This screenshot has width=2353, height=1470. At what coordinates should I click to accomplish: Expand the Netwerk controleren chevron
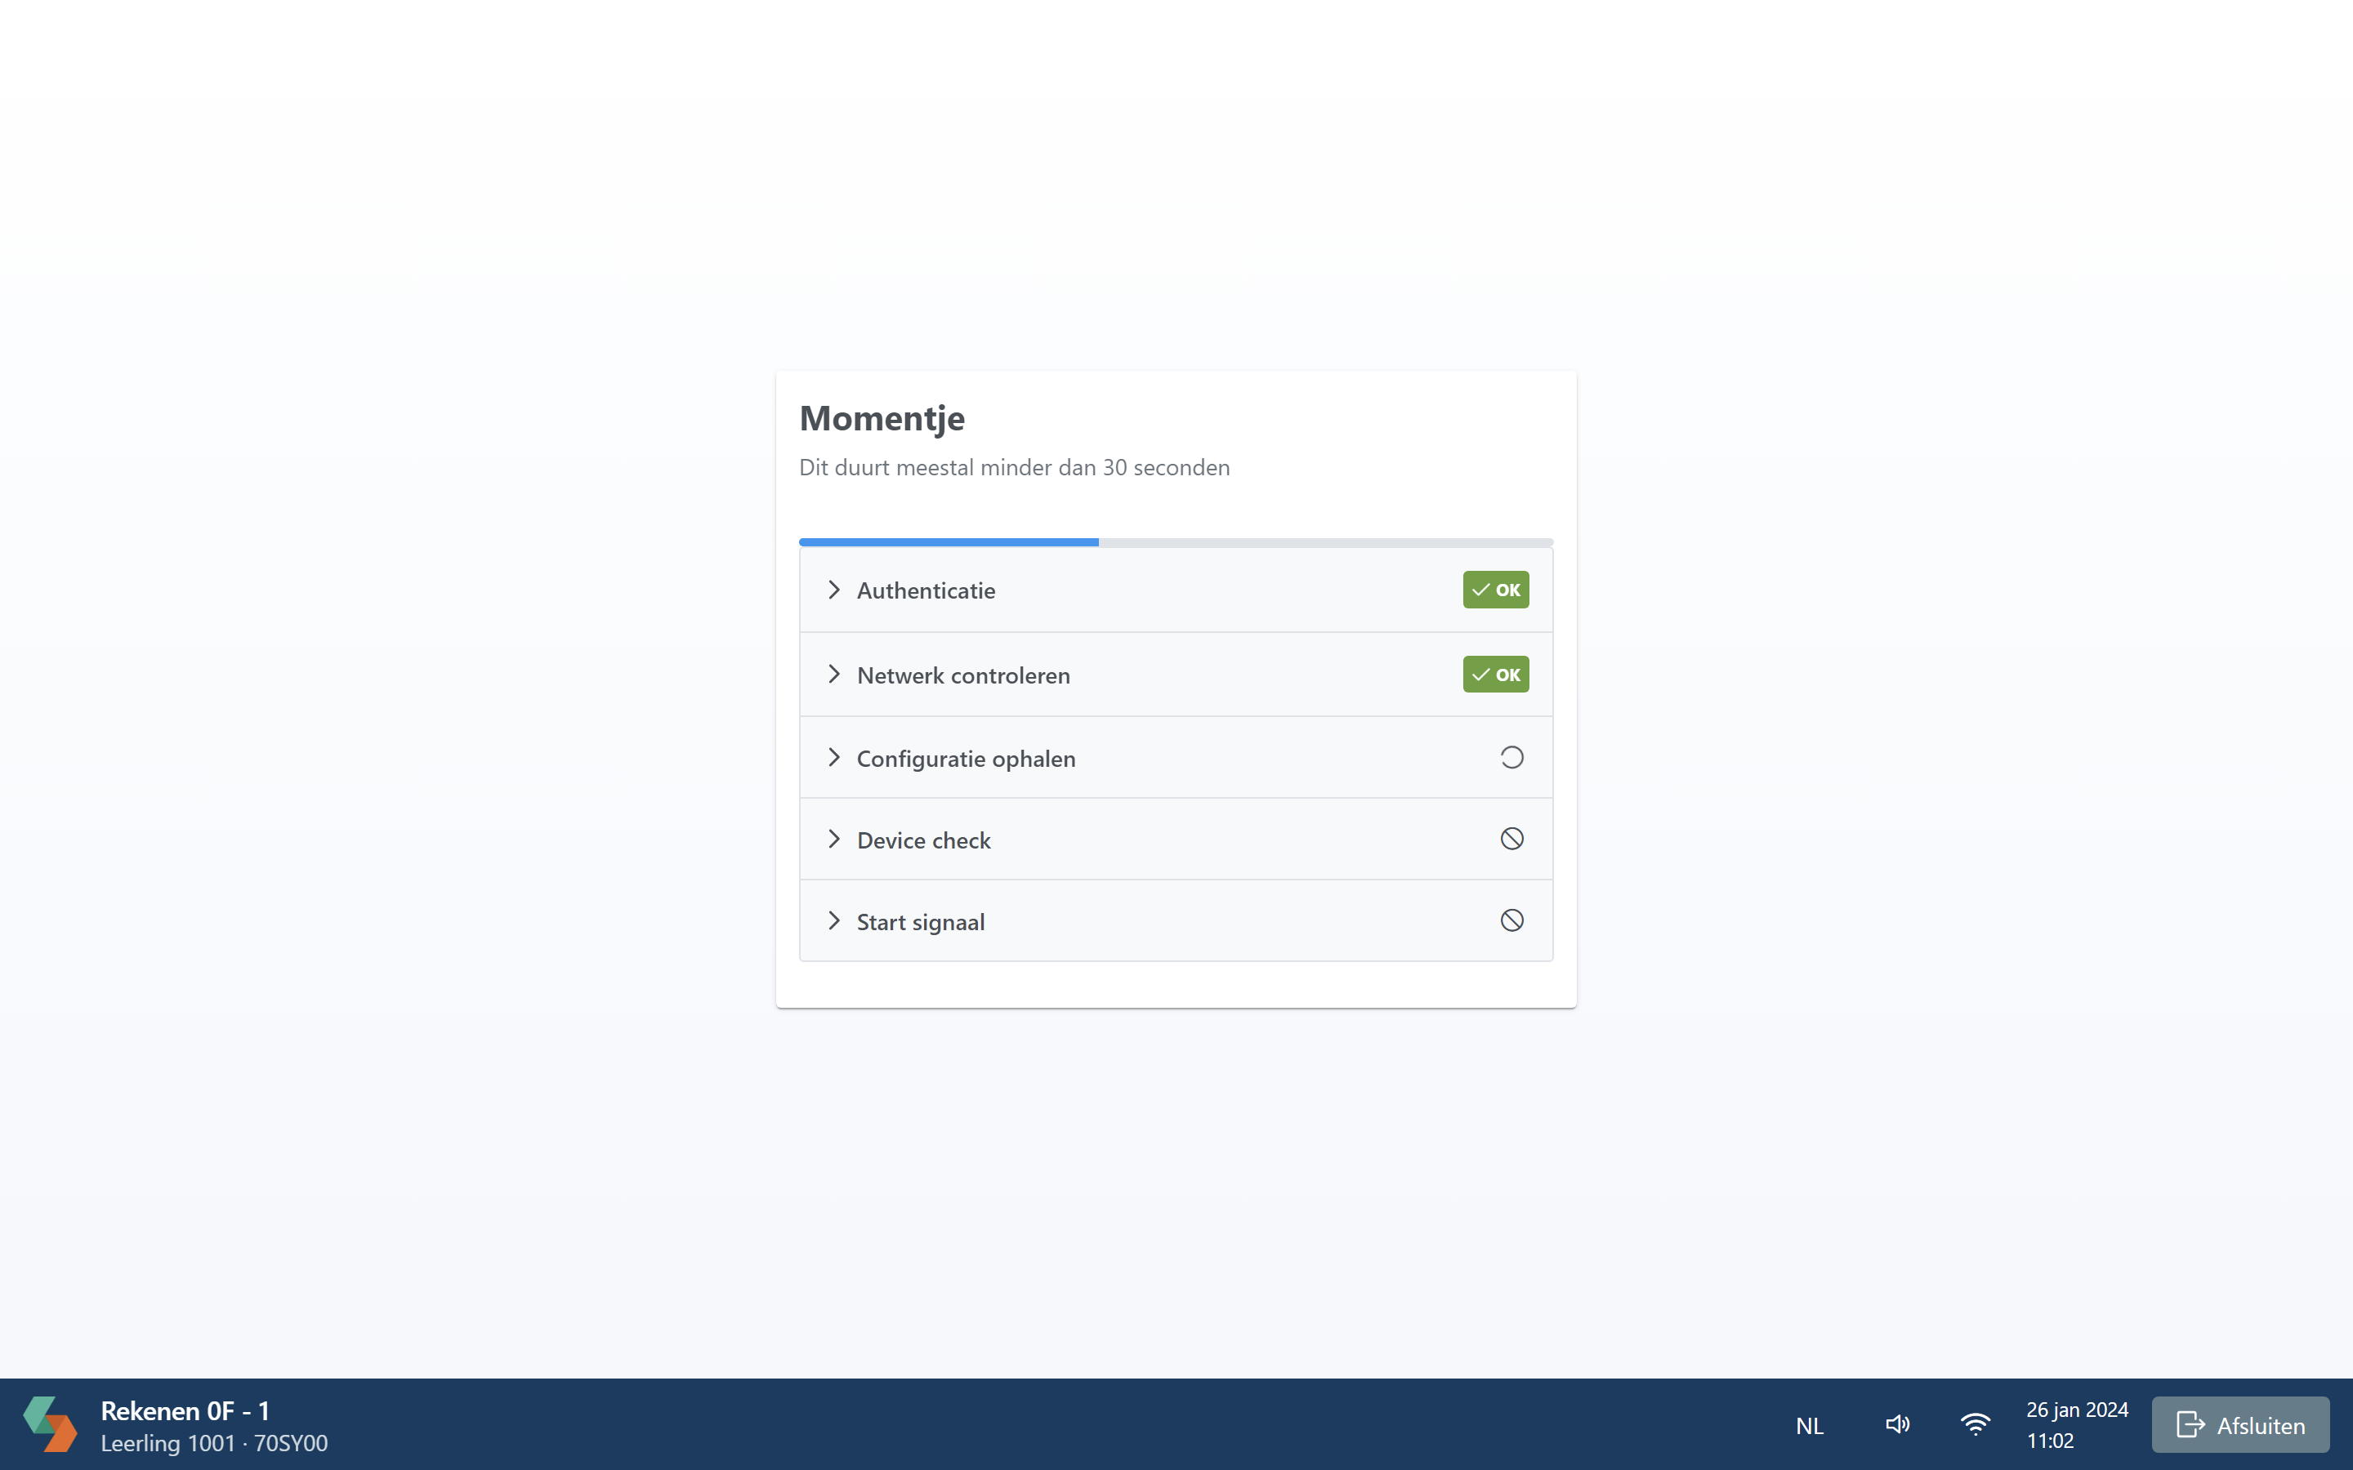833,675
